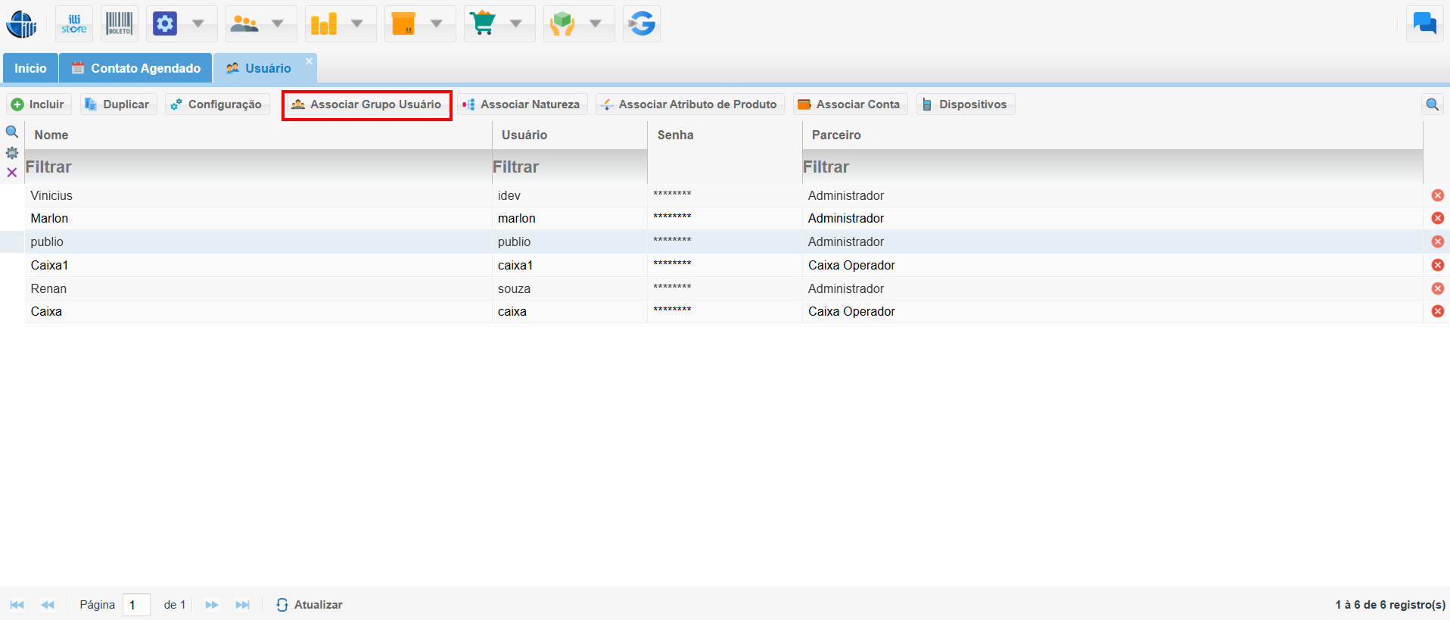The width and height of the screenshot is (1450, 620).
Task: Click the magnifier search icon at far right
Action: coord(1432,104)
